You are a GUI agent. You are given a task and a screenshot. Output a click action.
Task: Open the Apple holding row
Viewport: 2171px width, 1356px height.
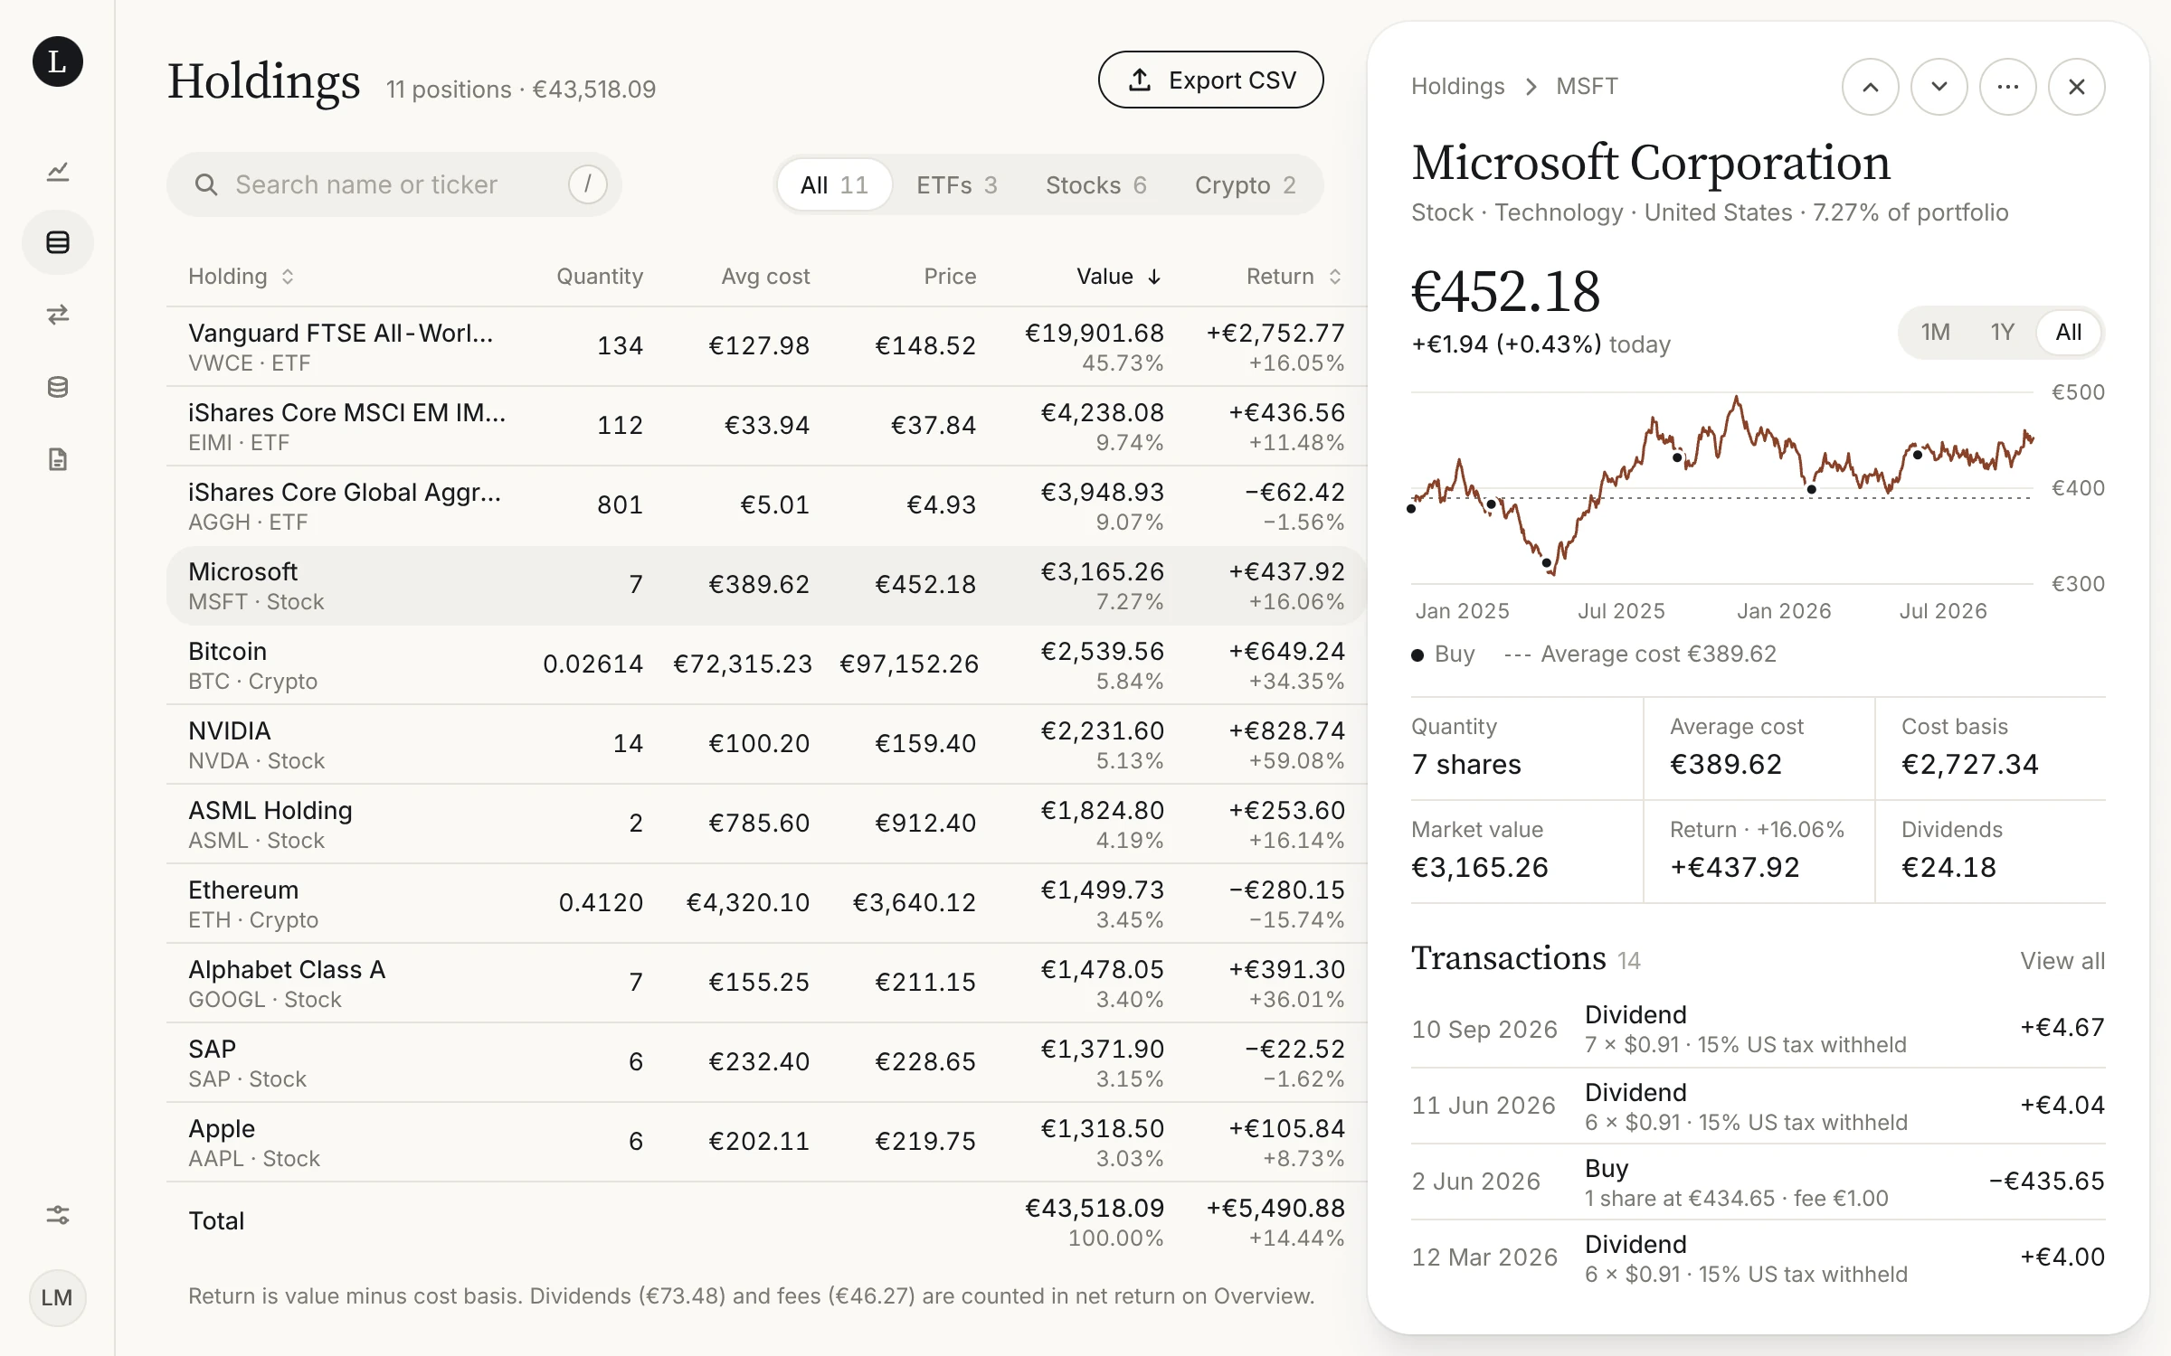tap(766, 1142)
